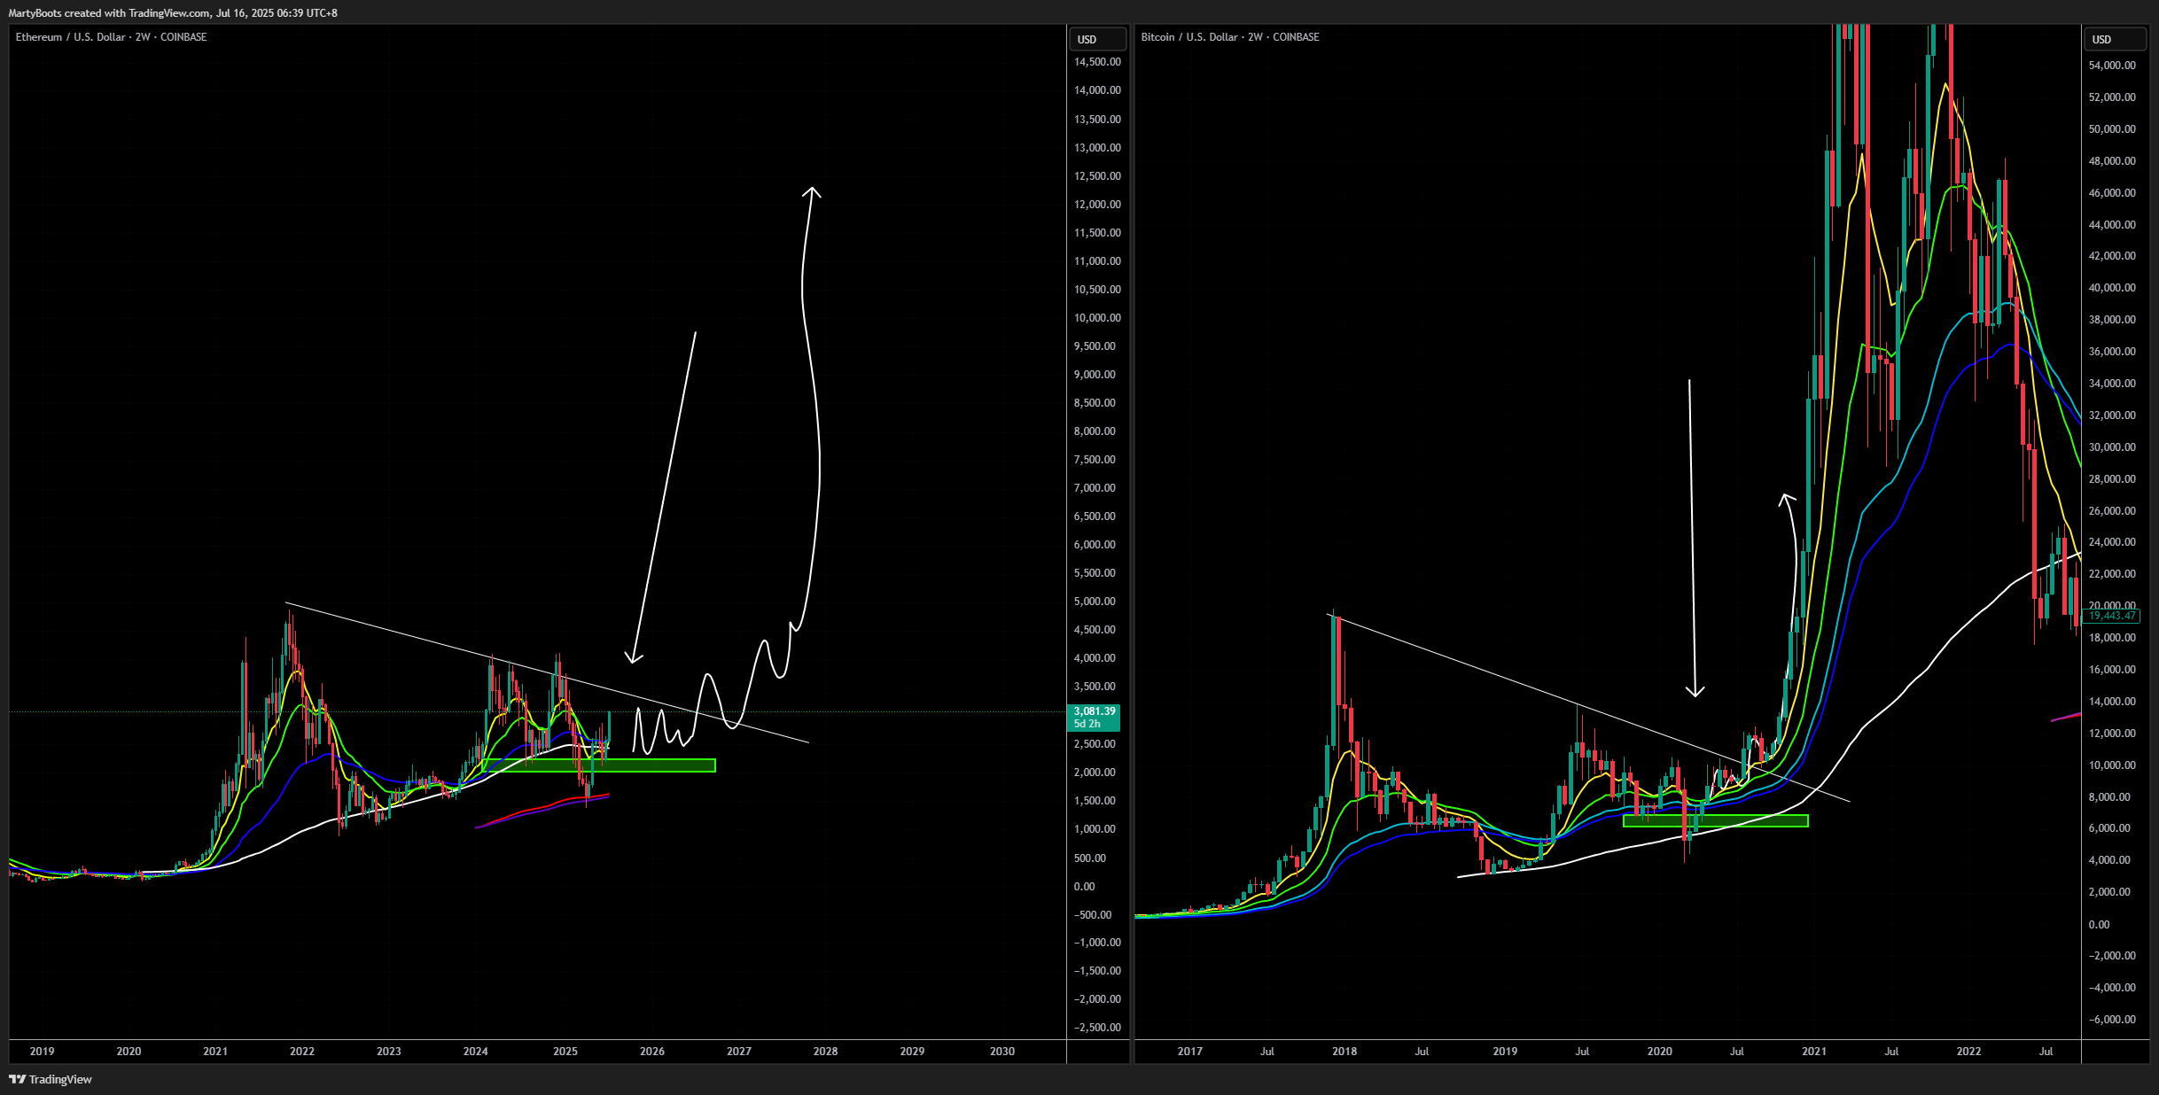The image size is (2159, 1095).
Task: Select 2029 on the Ethereum time axis
Action: tap(912, 1052)
